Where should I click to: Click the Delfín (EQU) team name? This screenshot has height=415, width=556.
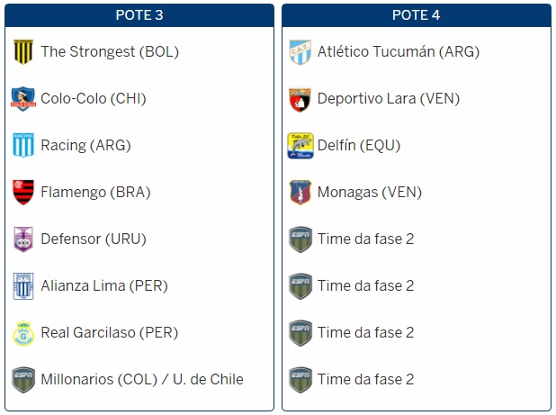pos(359,145)
